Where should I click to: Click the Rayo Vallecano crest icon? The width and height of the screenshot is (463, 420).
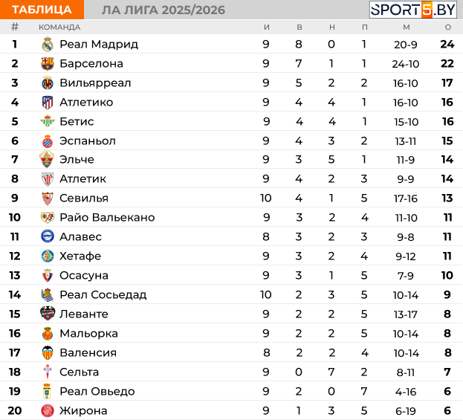(48, 218)
